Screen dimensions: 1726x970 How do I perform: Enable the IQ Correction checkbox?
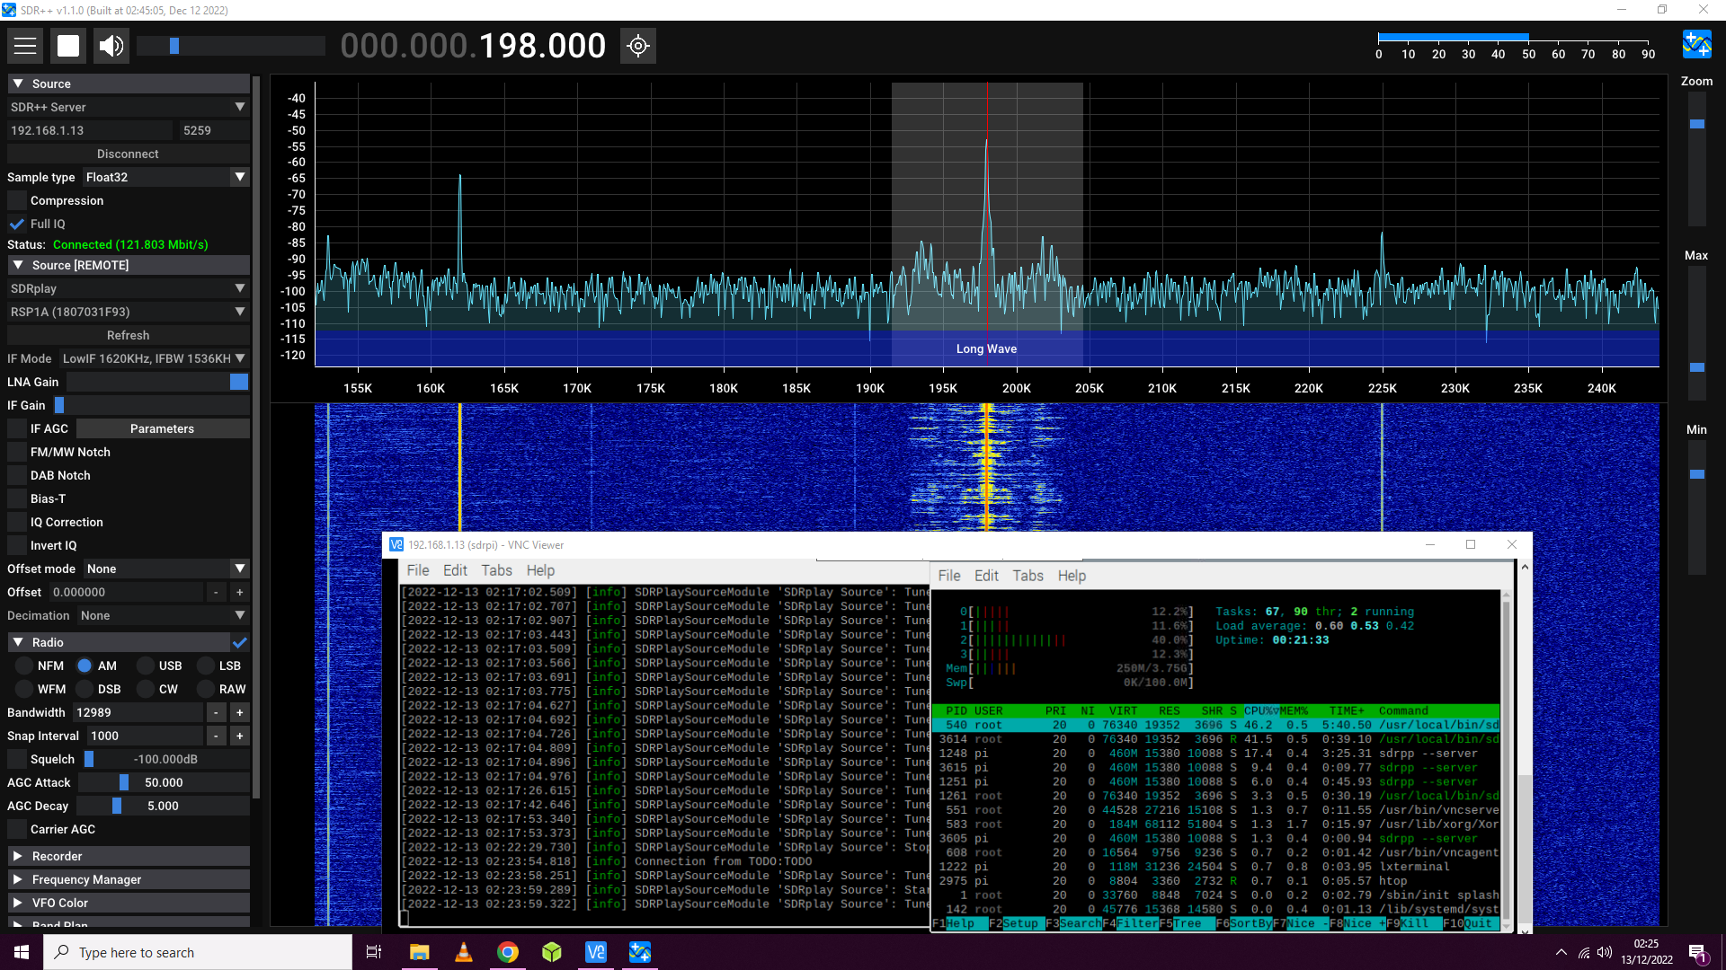click(17, 522)
